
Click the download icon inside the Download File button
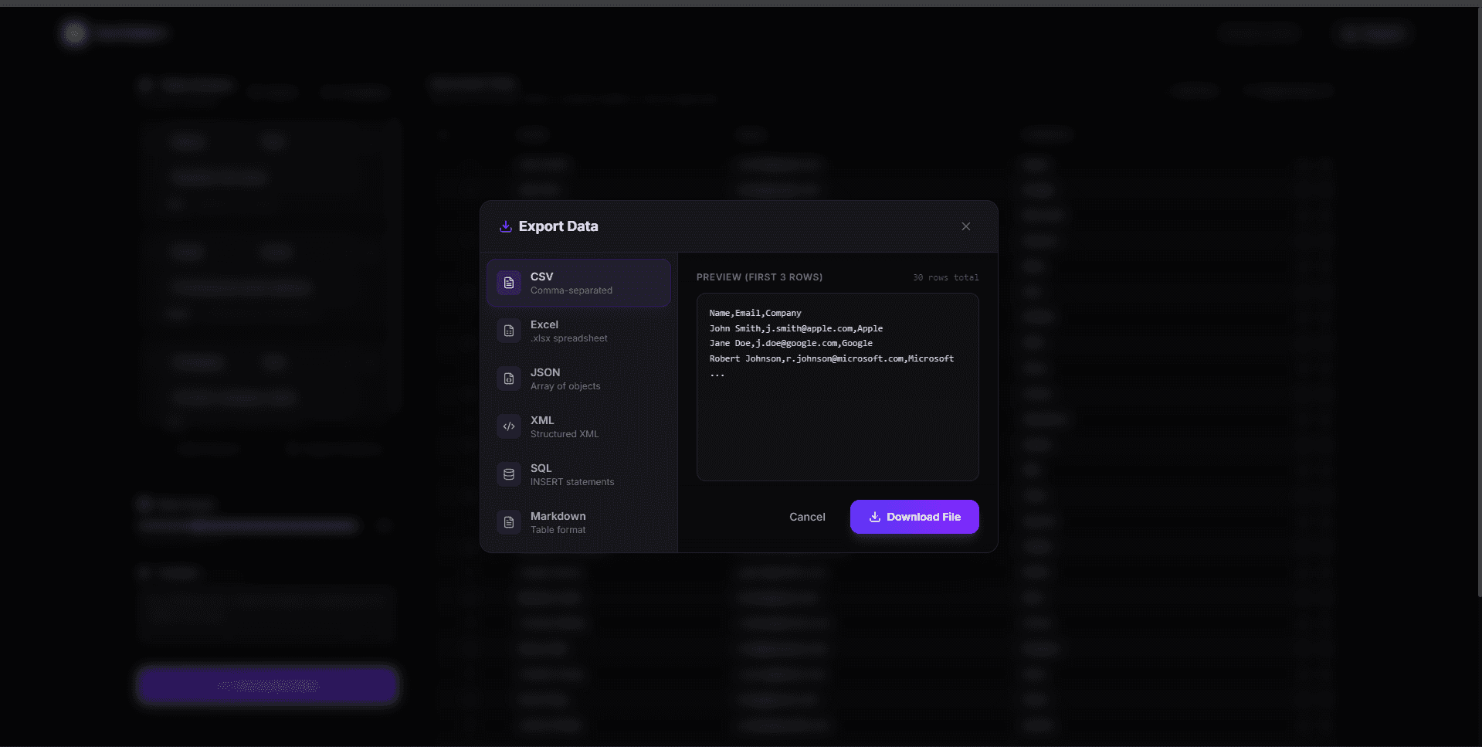(873, 517)
